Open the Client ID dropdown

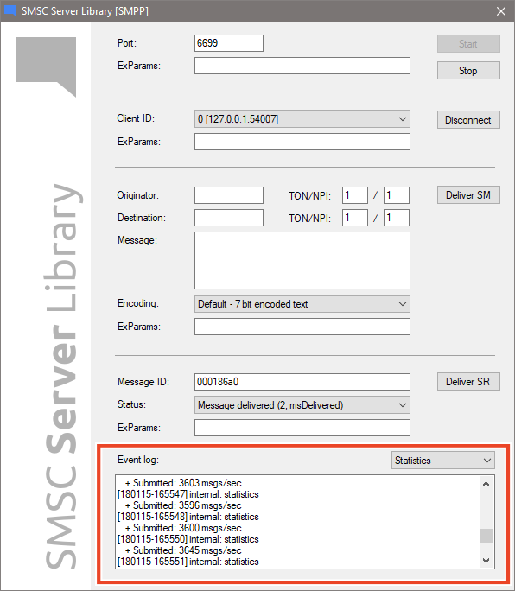pos(302,119)
